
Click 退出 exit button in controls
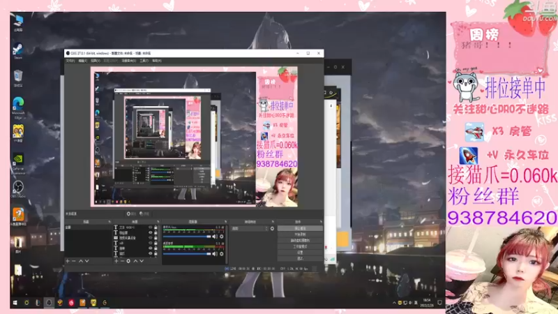click(300, 258)
